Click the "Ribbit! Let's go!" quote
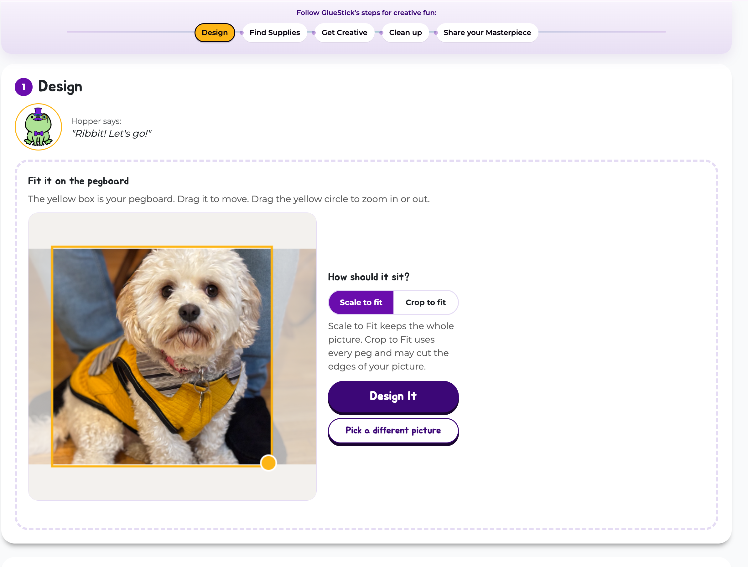This screenshot has width=748, height=567. (x=111, y=134)
